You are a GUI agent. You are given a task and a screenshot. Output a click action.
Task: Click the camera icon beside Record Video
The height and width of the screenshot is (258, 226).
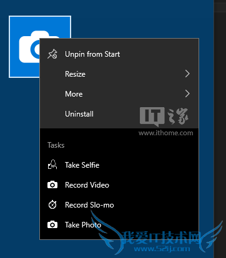click(52, 185)
